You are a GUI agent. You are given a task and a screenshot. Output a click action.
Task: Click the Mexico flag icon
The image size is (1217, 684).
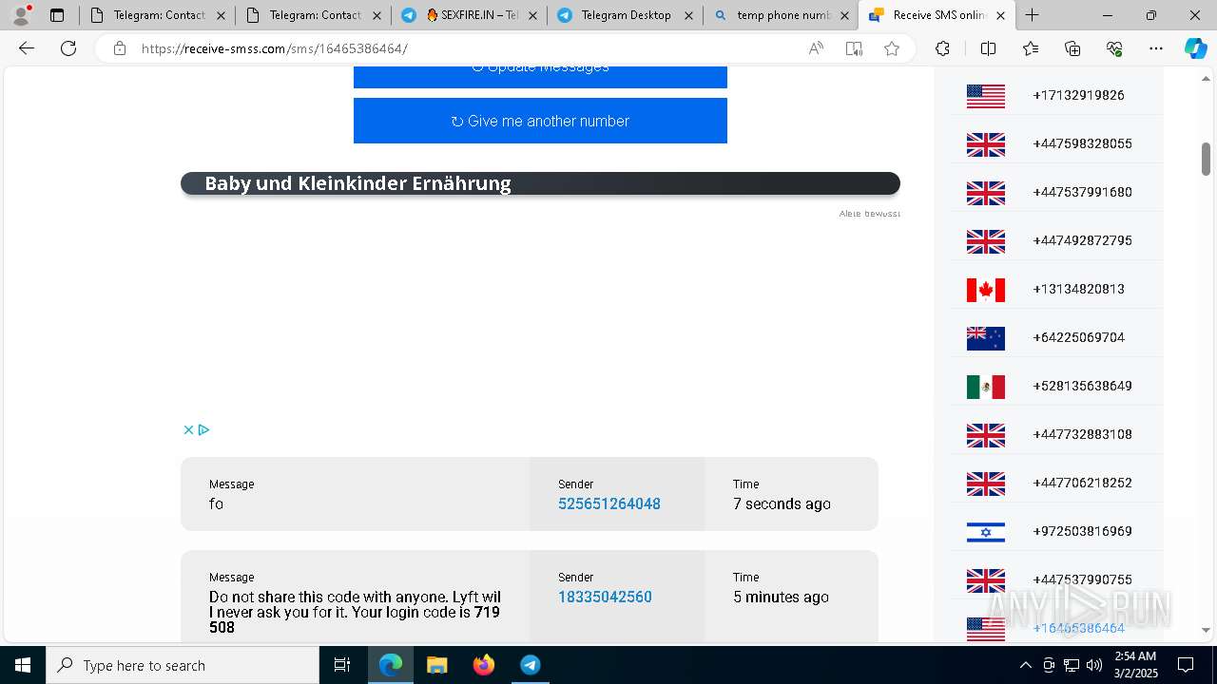click(985, 387)
